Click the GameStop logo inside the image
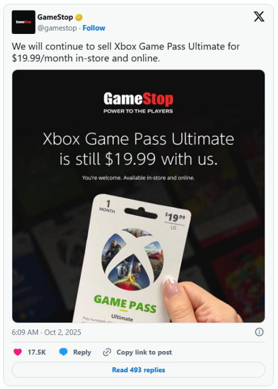The height and width of the screenshot is (389, 278). (138, 103)
